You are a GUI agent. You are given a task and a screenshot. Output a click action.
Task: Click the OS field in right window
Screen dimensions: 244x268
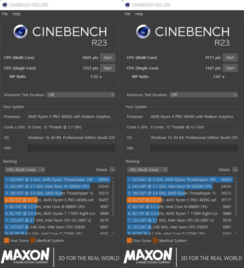point(194,138)
